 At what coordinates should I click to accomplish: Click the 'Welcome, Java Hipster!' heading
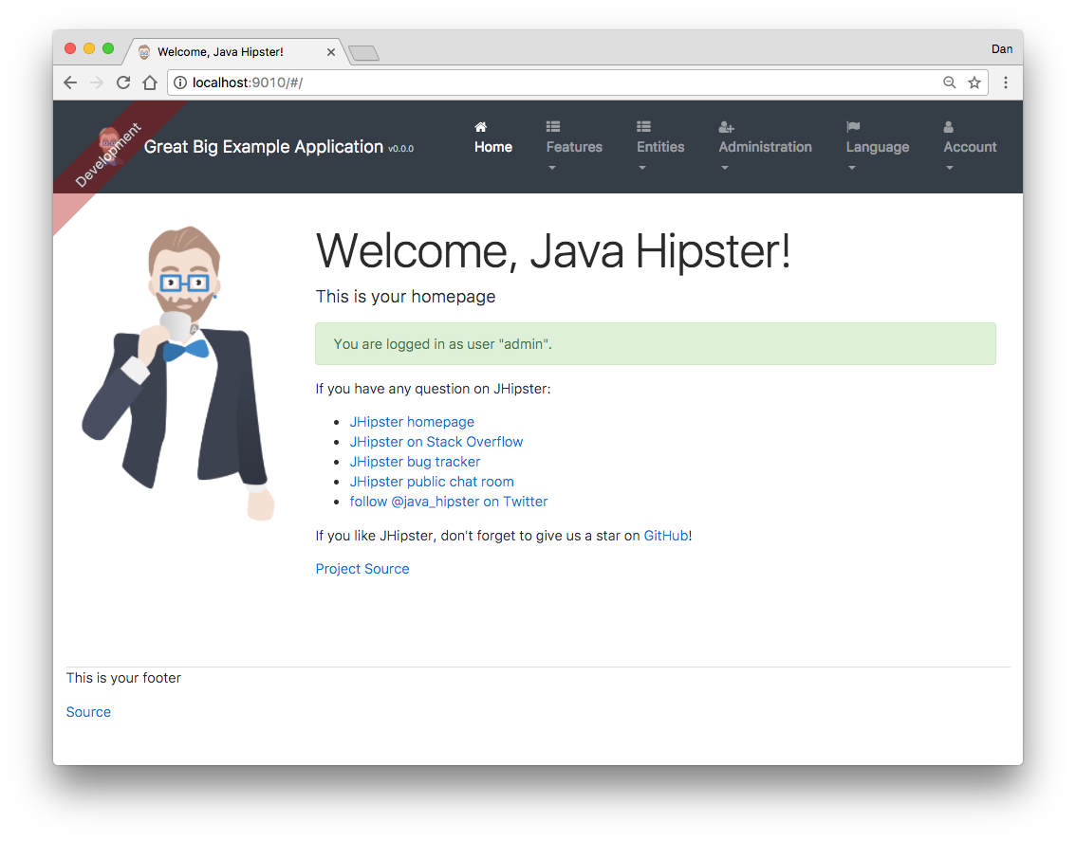click(x=553, y=251)
